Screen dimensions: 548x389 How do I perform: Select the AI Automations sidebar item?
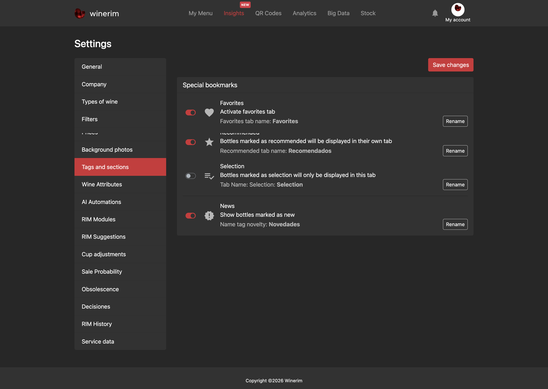pyautogui.click(x=120, y=202)
